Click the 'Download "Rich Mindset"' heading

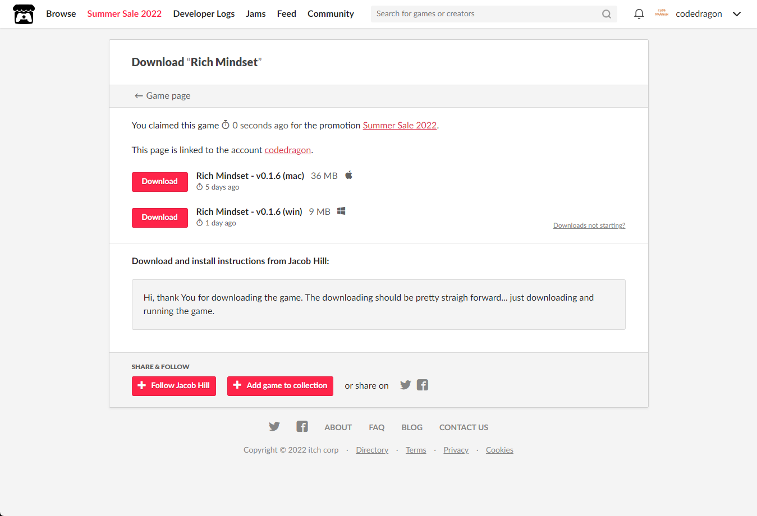click(x=197, y=62)
